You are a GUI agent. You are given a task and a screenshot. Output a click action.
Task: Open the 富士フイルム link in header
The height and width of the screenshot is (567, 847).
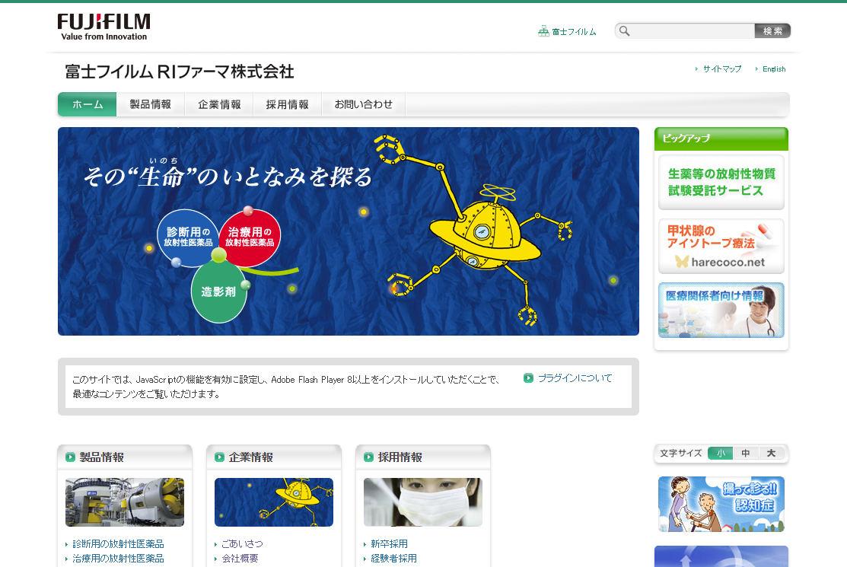pos(574,32)
